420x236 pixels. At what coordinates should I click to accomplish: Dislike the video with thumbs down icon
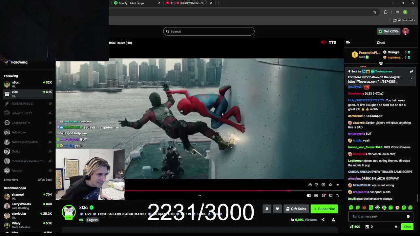pos(316,185)
